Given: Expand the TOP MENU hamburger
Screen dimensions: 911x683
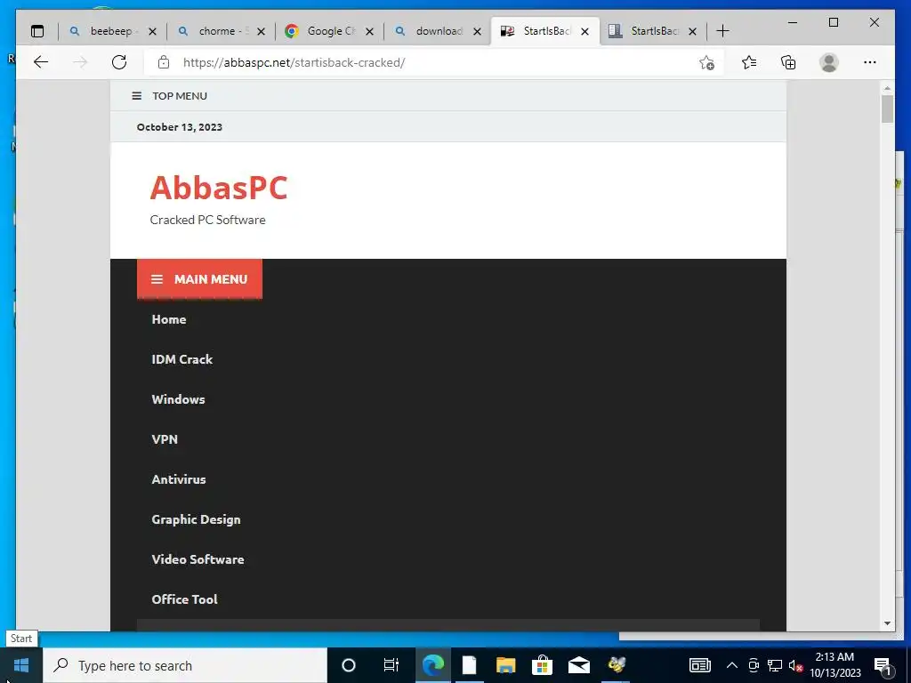Looking at the screenshot, I should (x=136, y=96).
